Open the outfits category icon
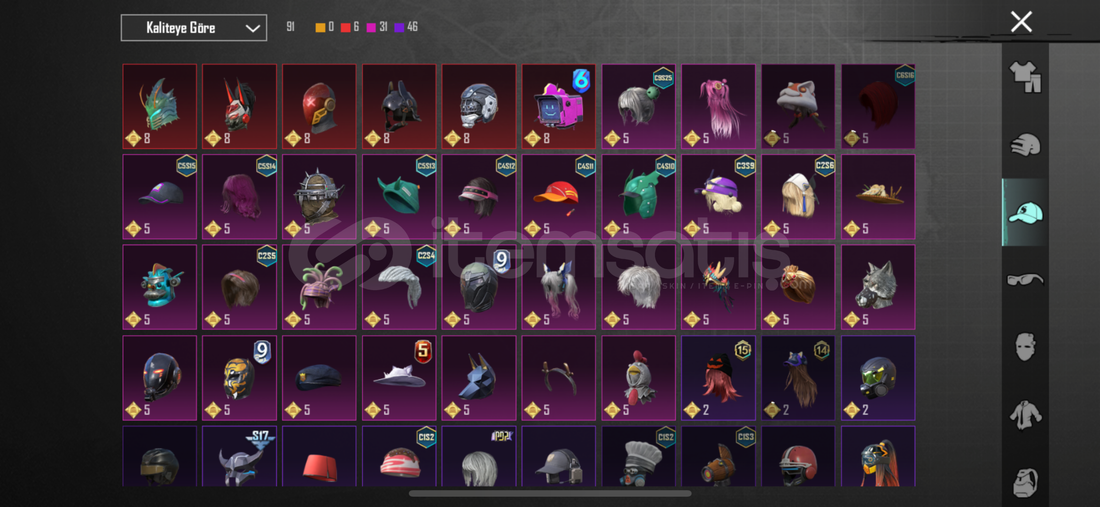1100x507 pixels. (1025, 77)
